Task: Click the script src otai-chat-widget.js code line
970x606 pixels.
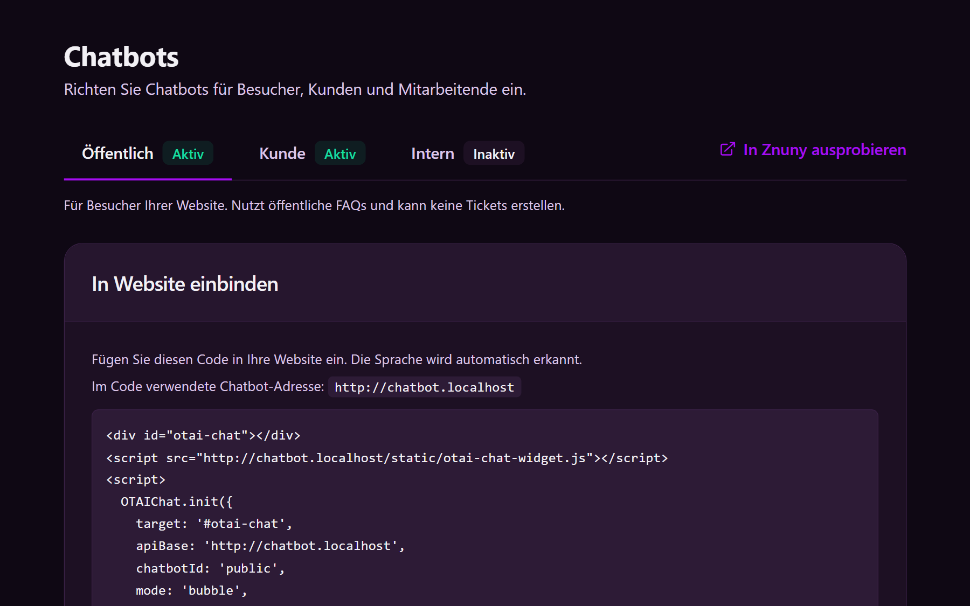Action: [387, 458]
